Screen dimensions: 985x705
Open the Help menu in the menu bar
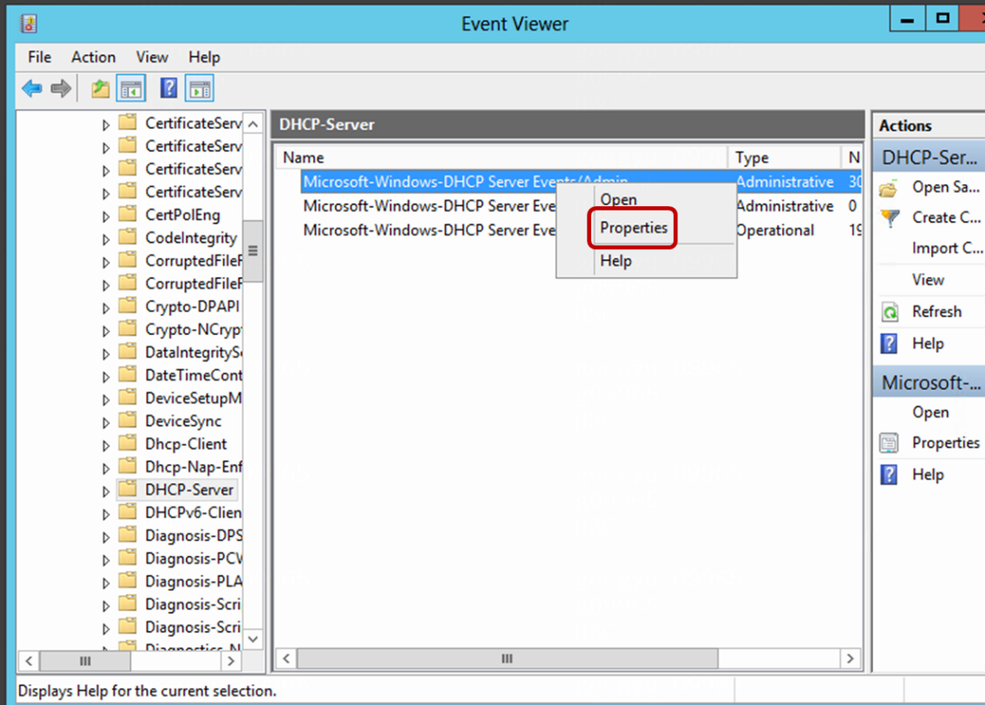[x=204, y=57]
